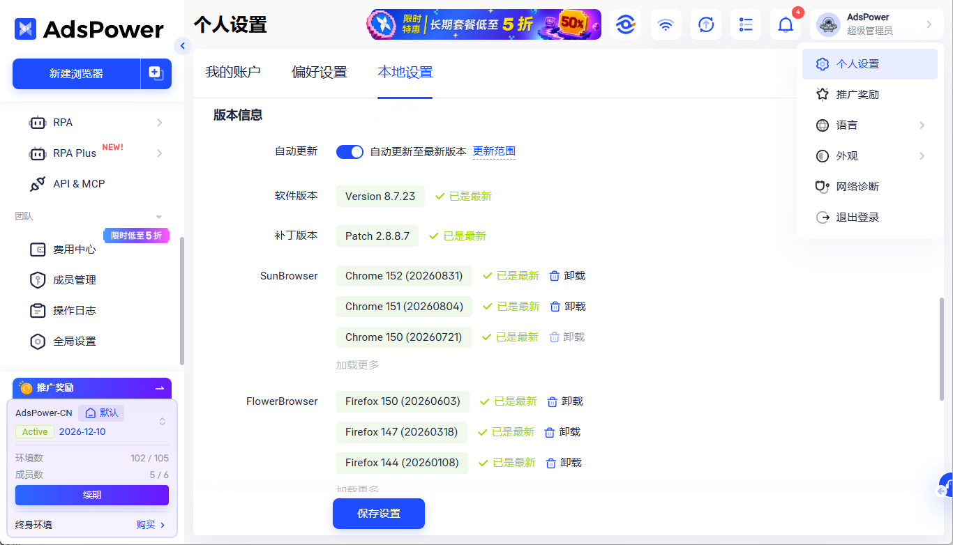This screenshot has width=953, height=545.
Task: Open 网络诊断 from user menu
Action: [870, 187]
